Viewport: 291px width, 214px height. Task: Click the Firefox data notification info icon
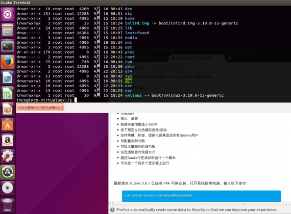(x=112, y=210)
